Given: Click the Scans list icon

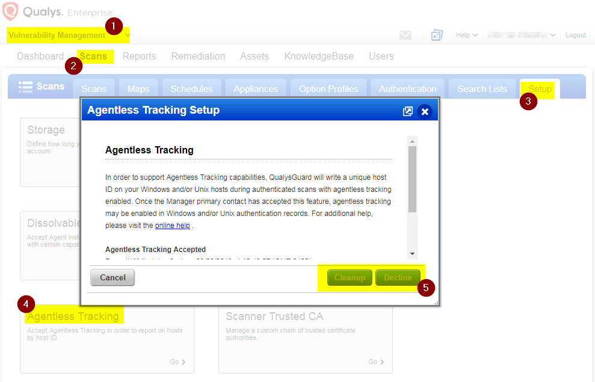Looking at the screenshot, I should coord(25,87).
